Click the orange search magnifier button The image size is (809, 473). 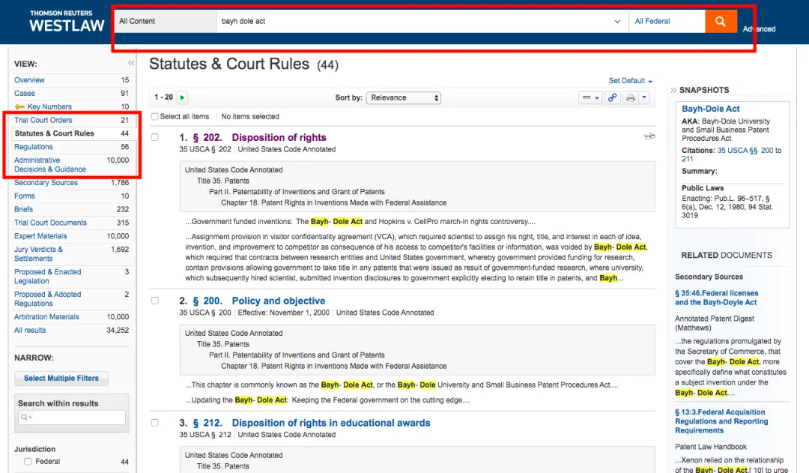click(x=721, y=21)
